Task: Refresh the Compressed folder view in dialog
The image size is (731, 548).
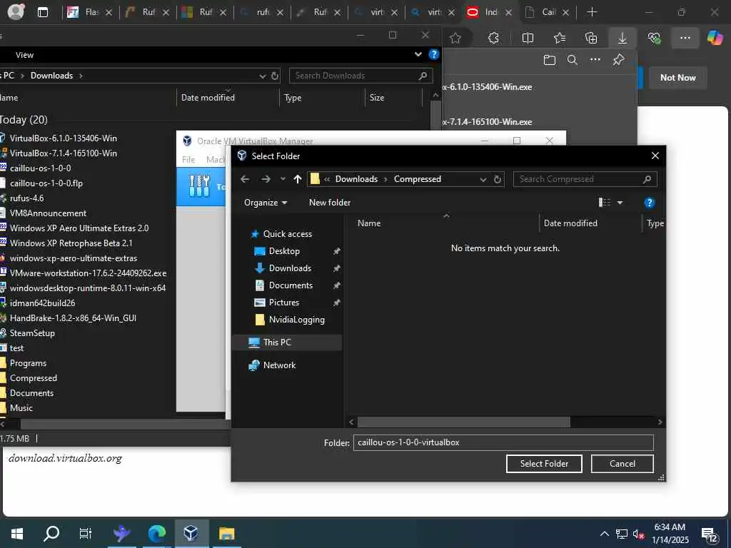Action: [498, 179]
